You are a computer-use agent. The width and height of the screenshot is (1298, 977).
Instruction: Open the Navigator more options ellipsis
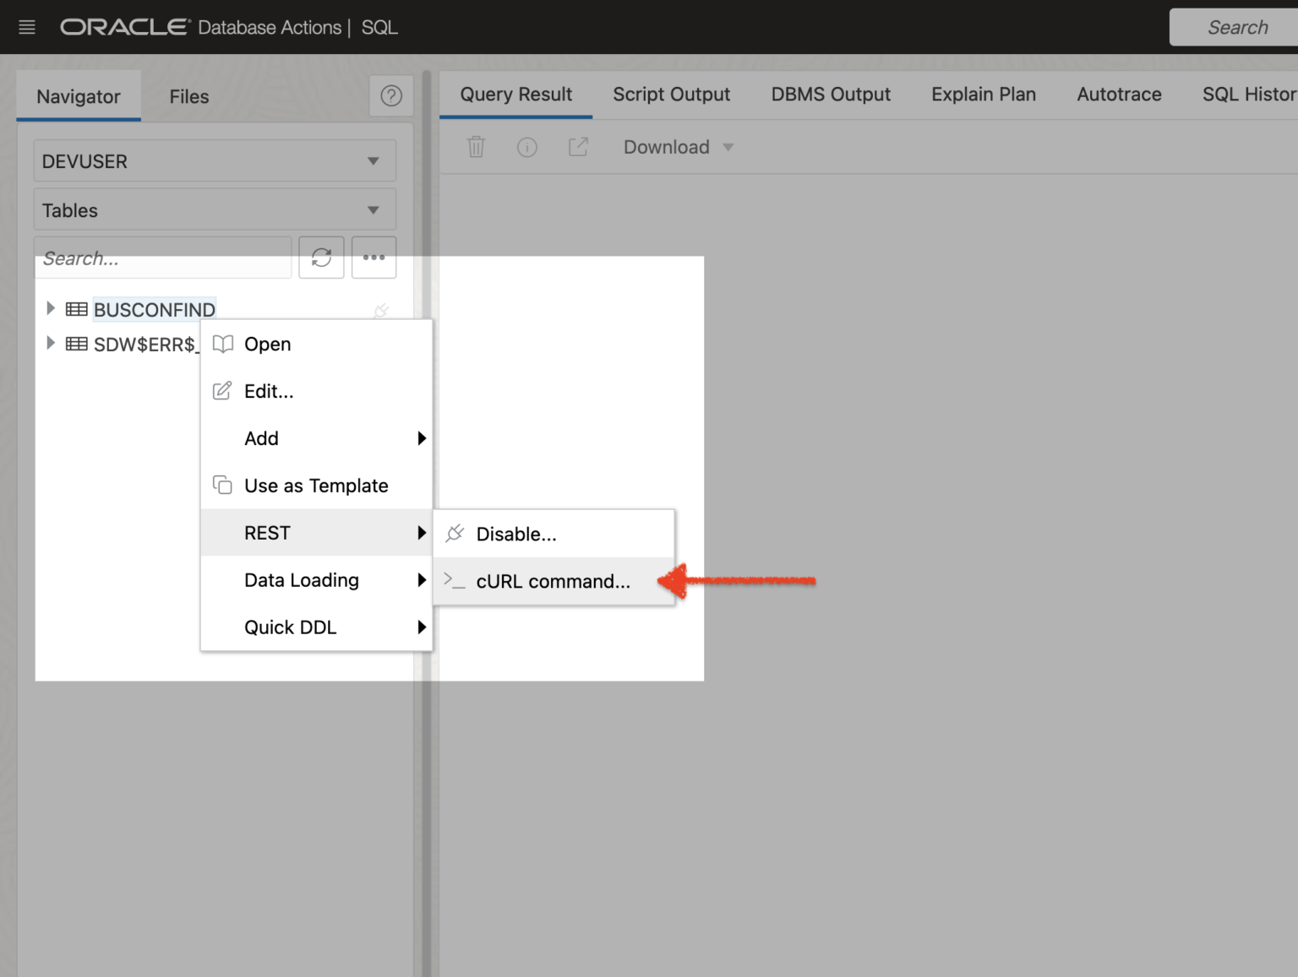tap(374, 258)
